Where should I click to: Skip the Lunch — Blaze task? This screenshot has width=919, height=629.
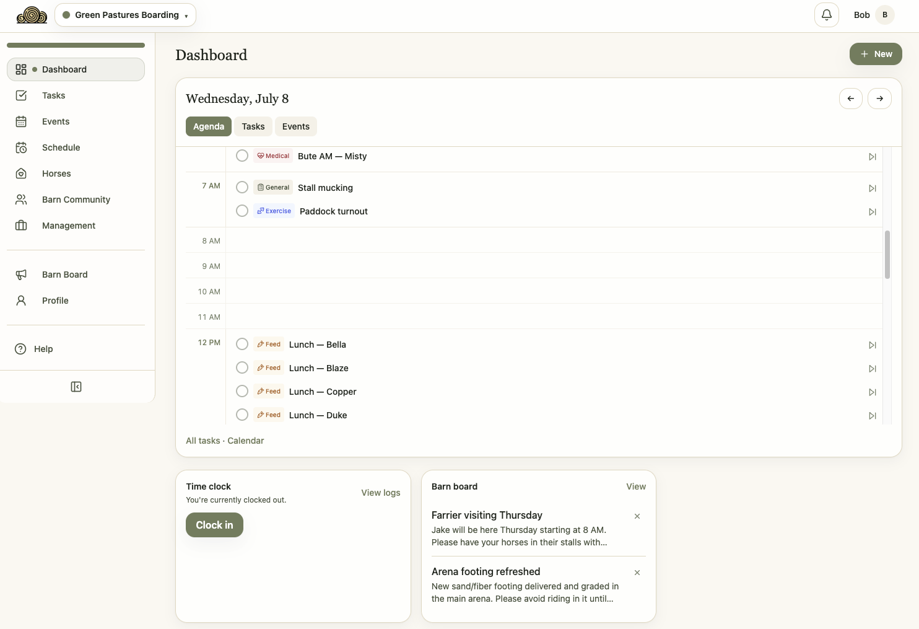pyautogui.click(x=872, y=369)
